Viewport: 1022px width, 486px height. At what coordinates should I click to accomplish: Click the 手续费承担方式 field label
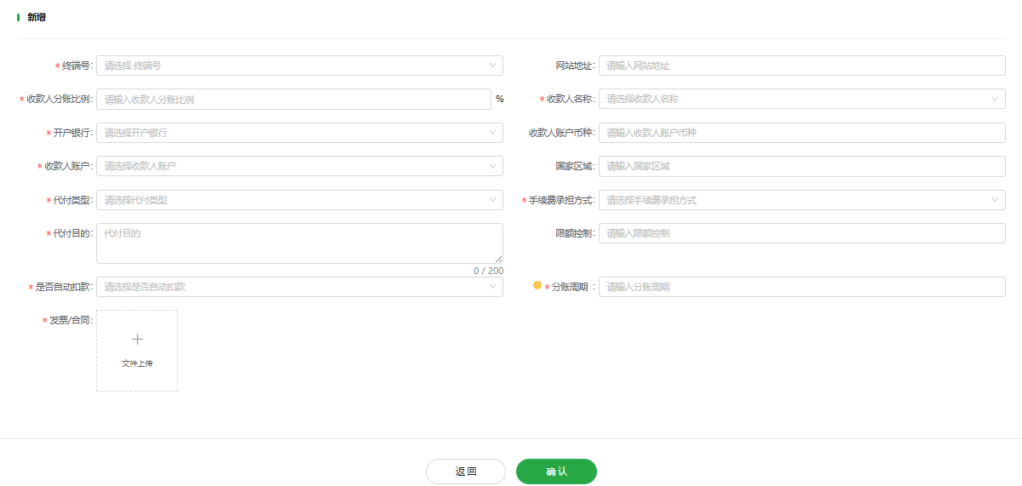point(560,200)
